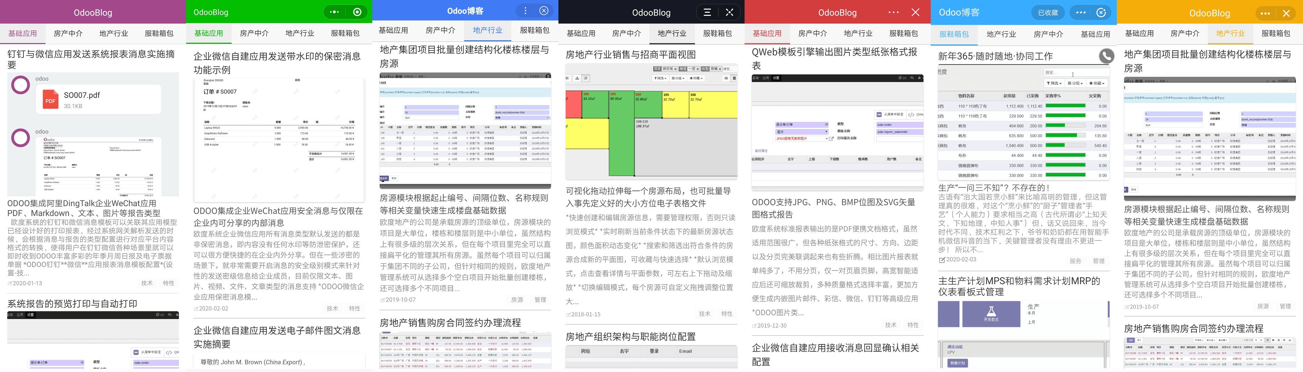
Task: Click edit pencil icon in floor plan toolbar
Action: [x=586, y=78]
